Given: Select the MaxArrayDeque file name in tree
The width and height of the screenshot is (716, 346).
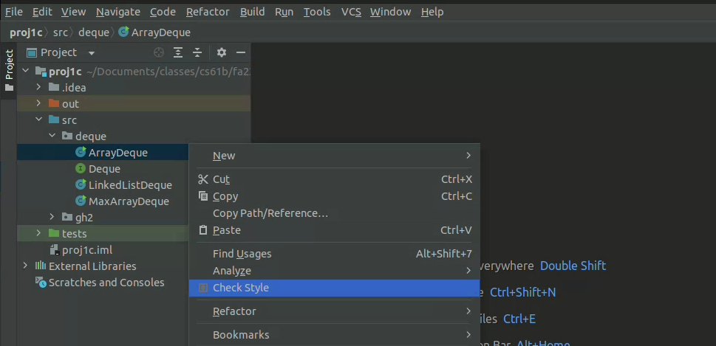Looking at the screenshot, I should tap(129, 201).
